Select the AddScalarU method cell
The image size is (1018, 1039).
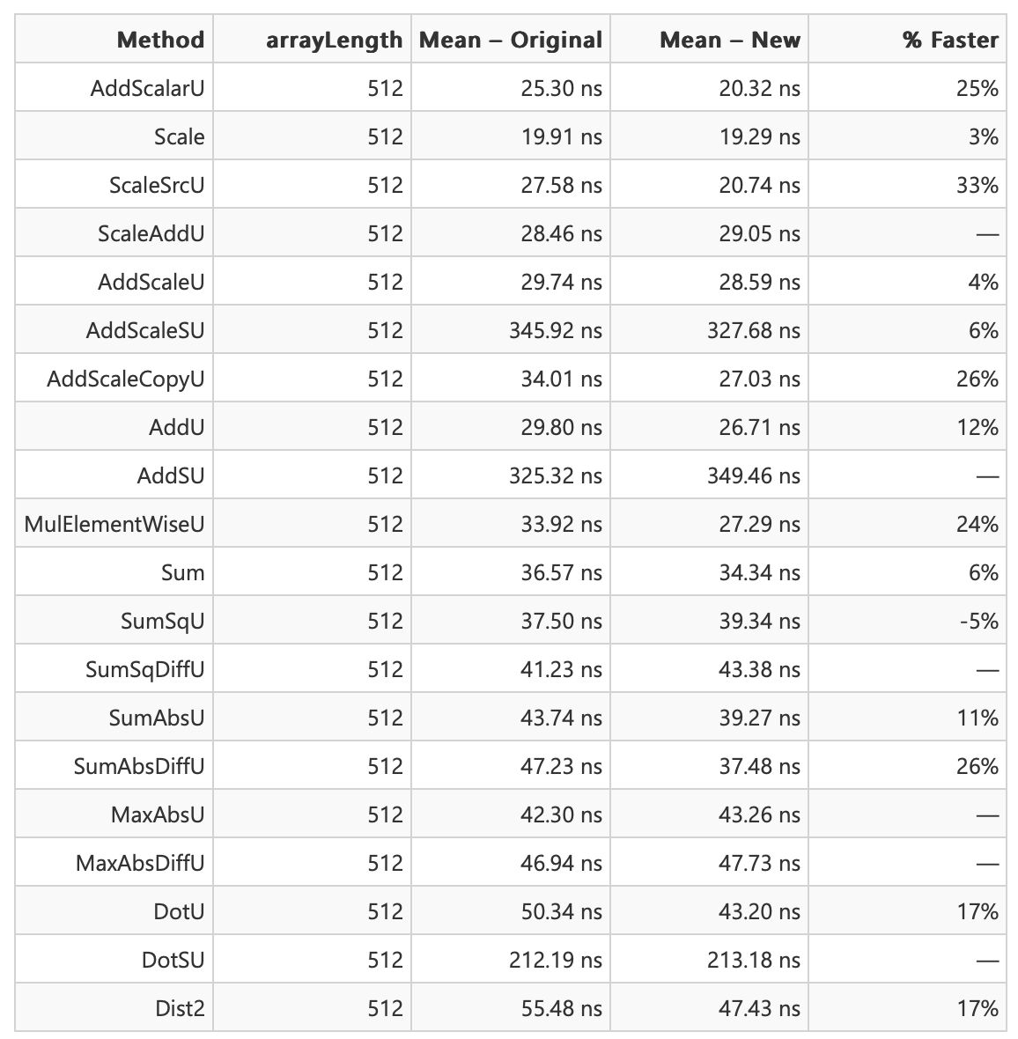[147, 88]
